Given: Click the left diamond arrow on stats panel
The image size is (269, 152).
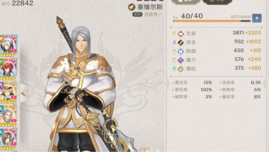Looking at the screenshot, I should coord(167,84).
